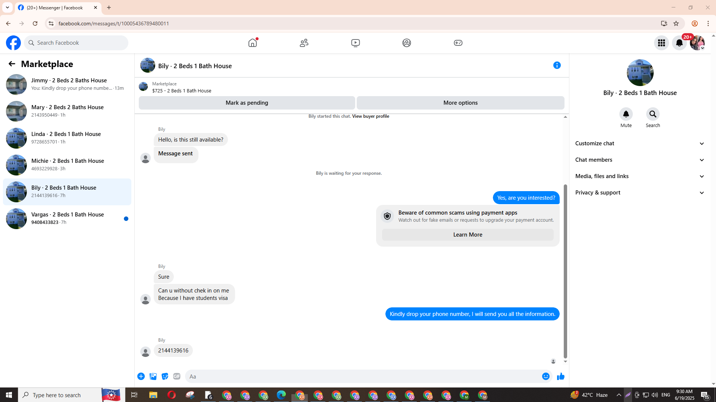
Task: Open notifications bell in top bar
Action: 679,43
